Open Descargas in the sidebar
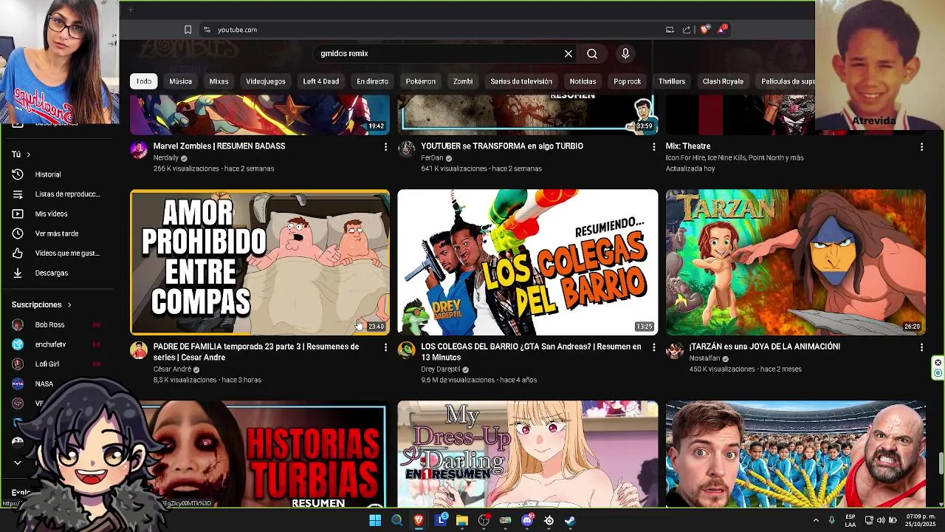This screenshot has height=532, width=945. tap(51, 273)
